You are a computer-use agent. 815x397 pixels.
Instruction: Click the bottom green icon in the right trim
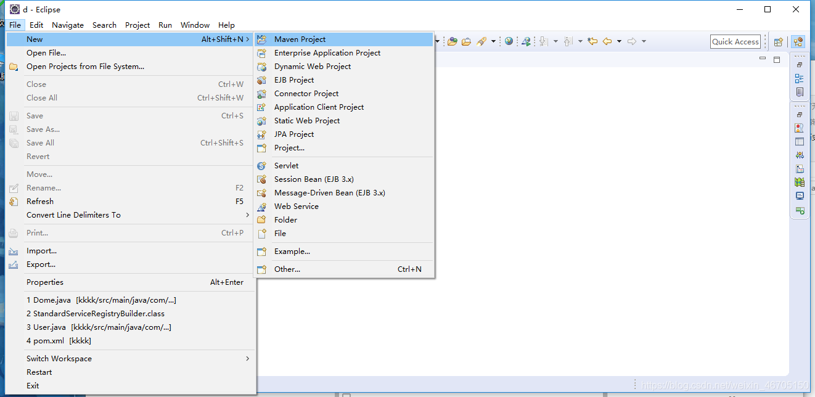click(800, 210)
